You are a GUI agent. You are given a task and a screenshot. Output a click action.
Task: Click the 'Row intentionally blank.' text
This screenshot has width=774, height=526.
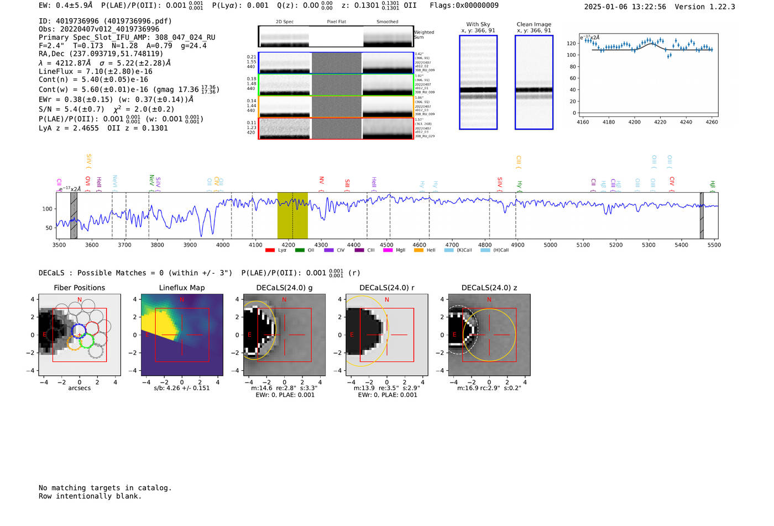tap(90, 496)
